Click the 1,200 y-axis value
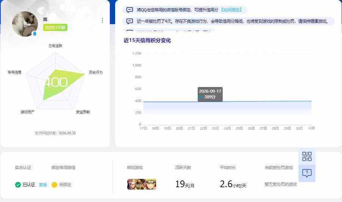This screenshot has width=342, height=202. [137, 53]
